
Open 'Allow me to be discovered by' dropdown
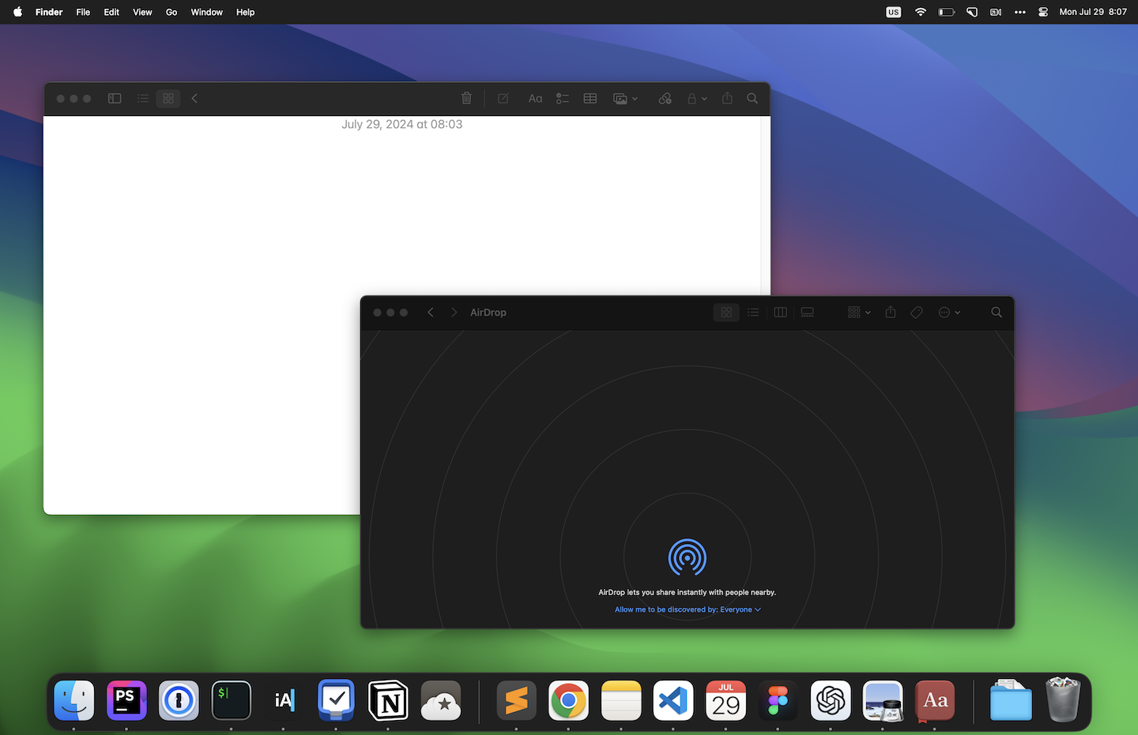tap(688, 609)
